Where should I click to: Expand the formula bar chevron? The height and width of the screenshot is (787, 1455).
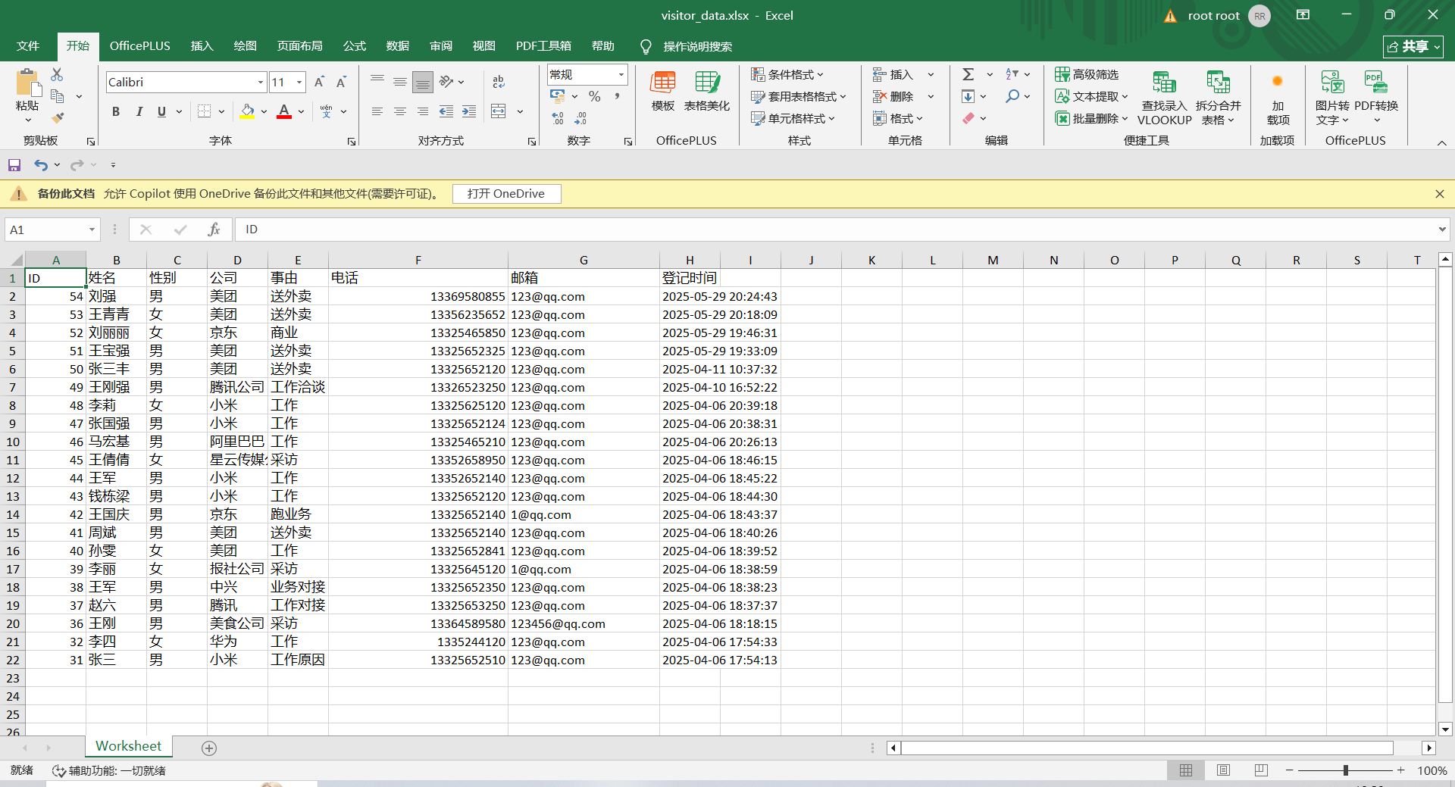tap(1442, 230)
